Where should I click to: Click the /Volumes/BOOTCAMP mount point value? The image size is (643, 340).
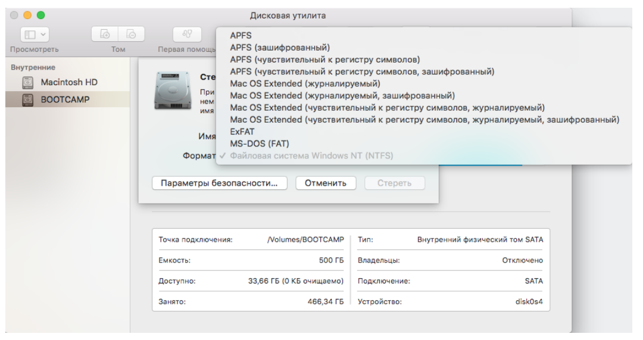[305, 239]
